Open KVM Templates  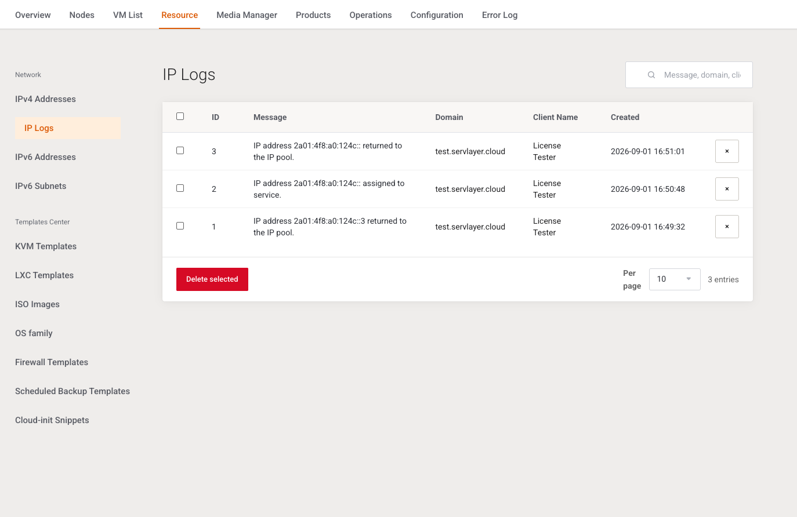[46, 246]
